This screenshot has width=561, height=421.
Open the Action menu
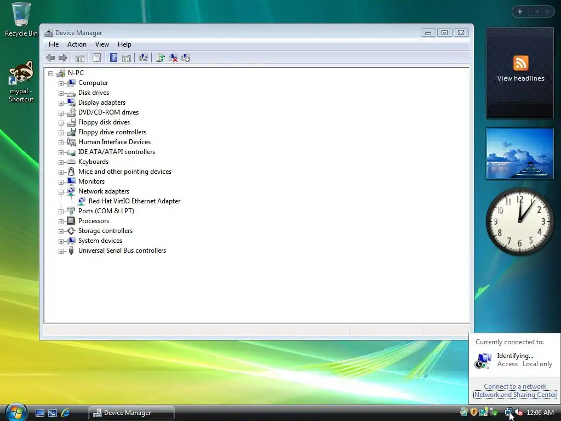click(77, 44)
